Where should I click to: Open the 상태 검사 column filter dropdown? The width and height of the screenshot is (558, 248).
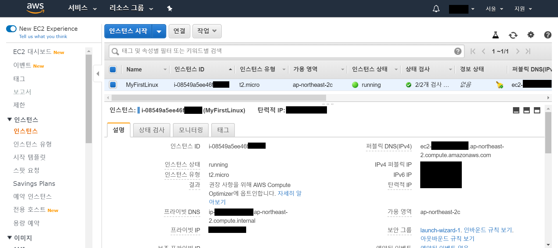pyautogui.click(x=450, y=69)
